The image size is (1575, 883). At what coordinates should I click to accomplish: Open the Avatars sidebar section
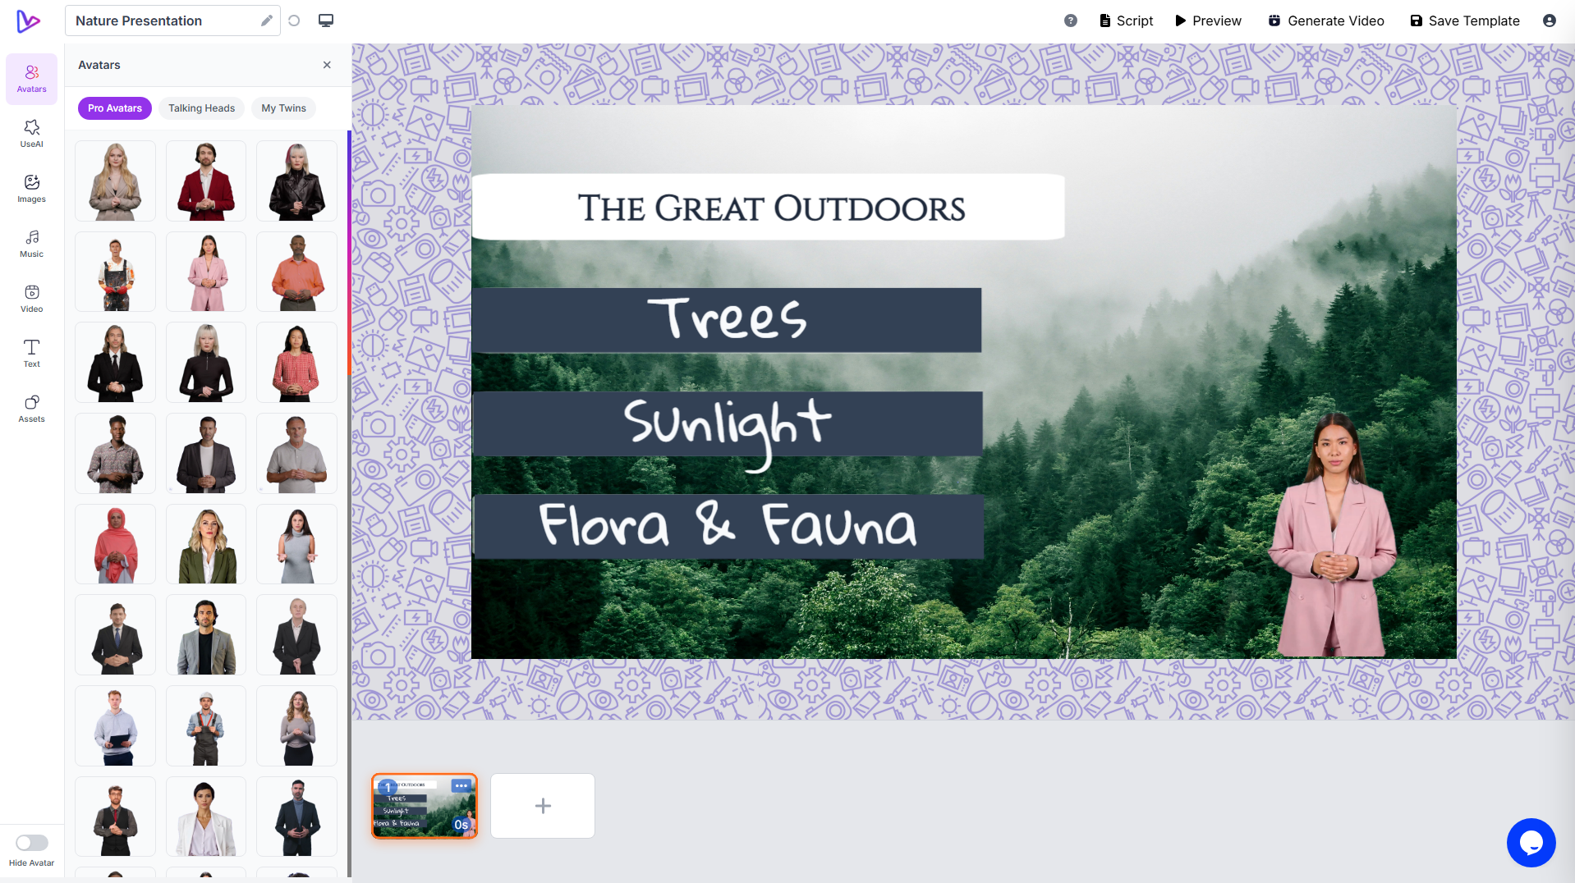pos(31,79)
